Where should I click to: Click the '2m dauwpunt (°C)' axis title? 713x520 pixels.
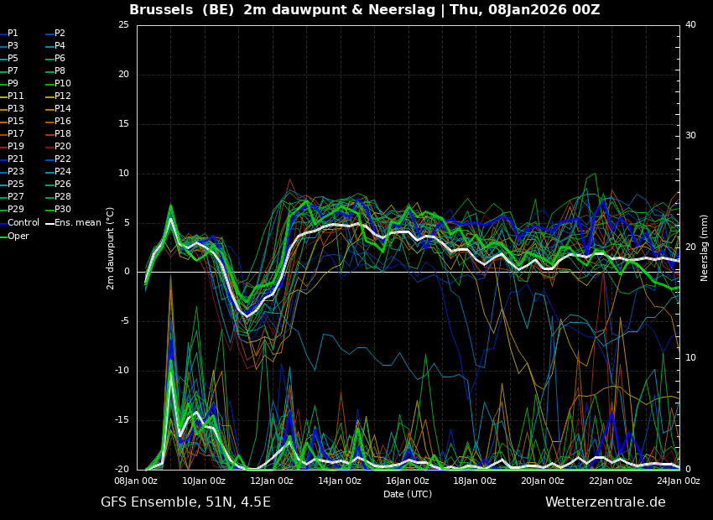coord(111,248)
